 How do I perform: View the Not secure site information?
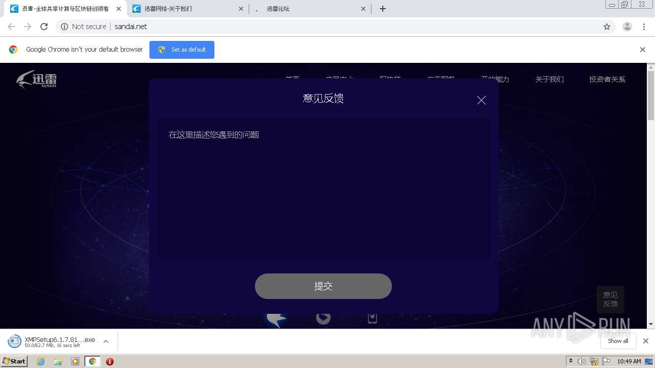tap(83, 27)
